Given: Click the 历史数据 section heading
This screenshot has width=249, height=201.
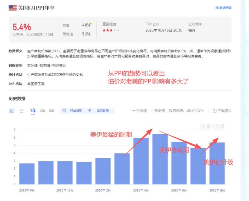Looking at the screenshot, I should pyautogui.click(x=17, y=98).
